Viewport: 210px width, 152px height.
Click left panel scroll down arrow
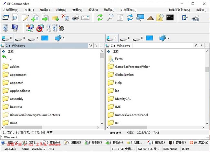[x=102, y=123]
